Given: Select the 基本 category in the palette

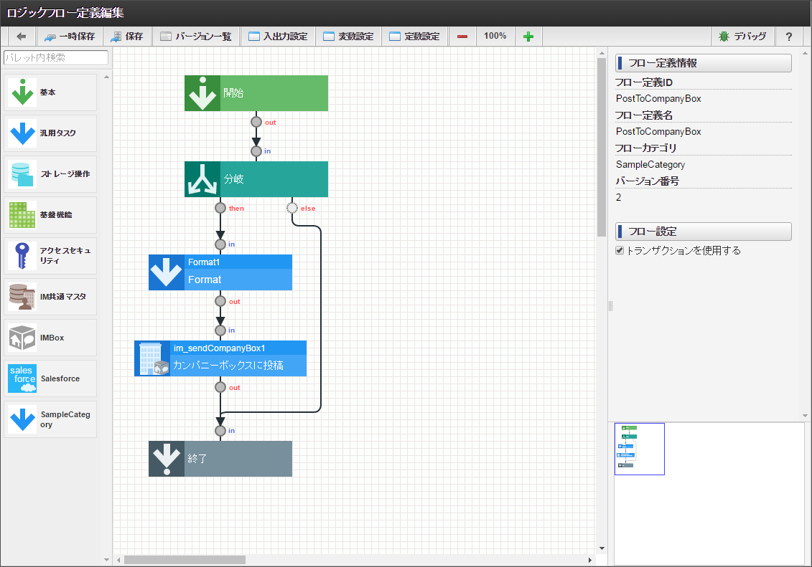Looking at the screenshot, I should [50, 92].
